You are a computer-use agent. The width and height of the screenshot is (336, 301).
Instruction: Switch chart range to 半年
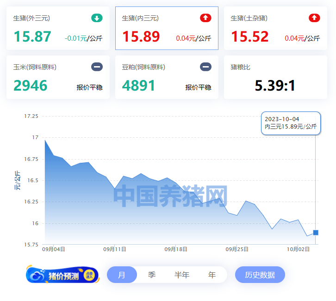coord(182,275)
